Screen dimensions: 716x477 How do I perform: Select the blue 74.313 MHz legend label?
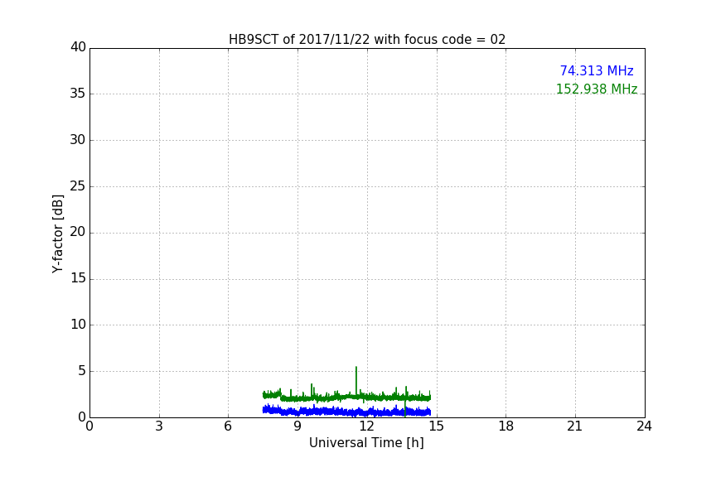coord(597,70)
